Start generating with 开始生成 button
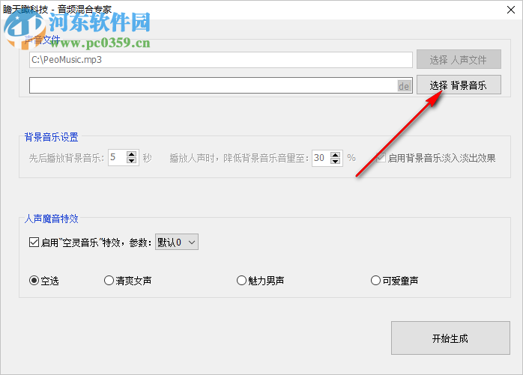This screenshot has width=523, height=375. click(x=450, y=338)
